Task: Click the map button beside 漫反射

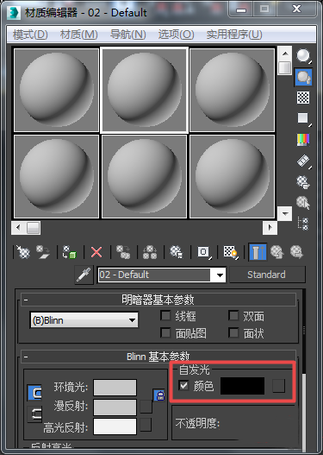Action: [x=146, y=407]
